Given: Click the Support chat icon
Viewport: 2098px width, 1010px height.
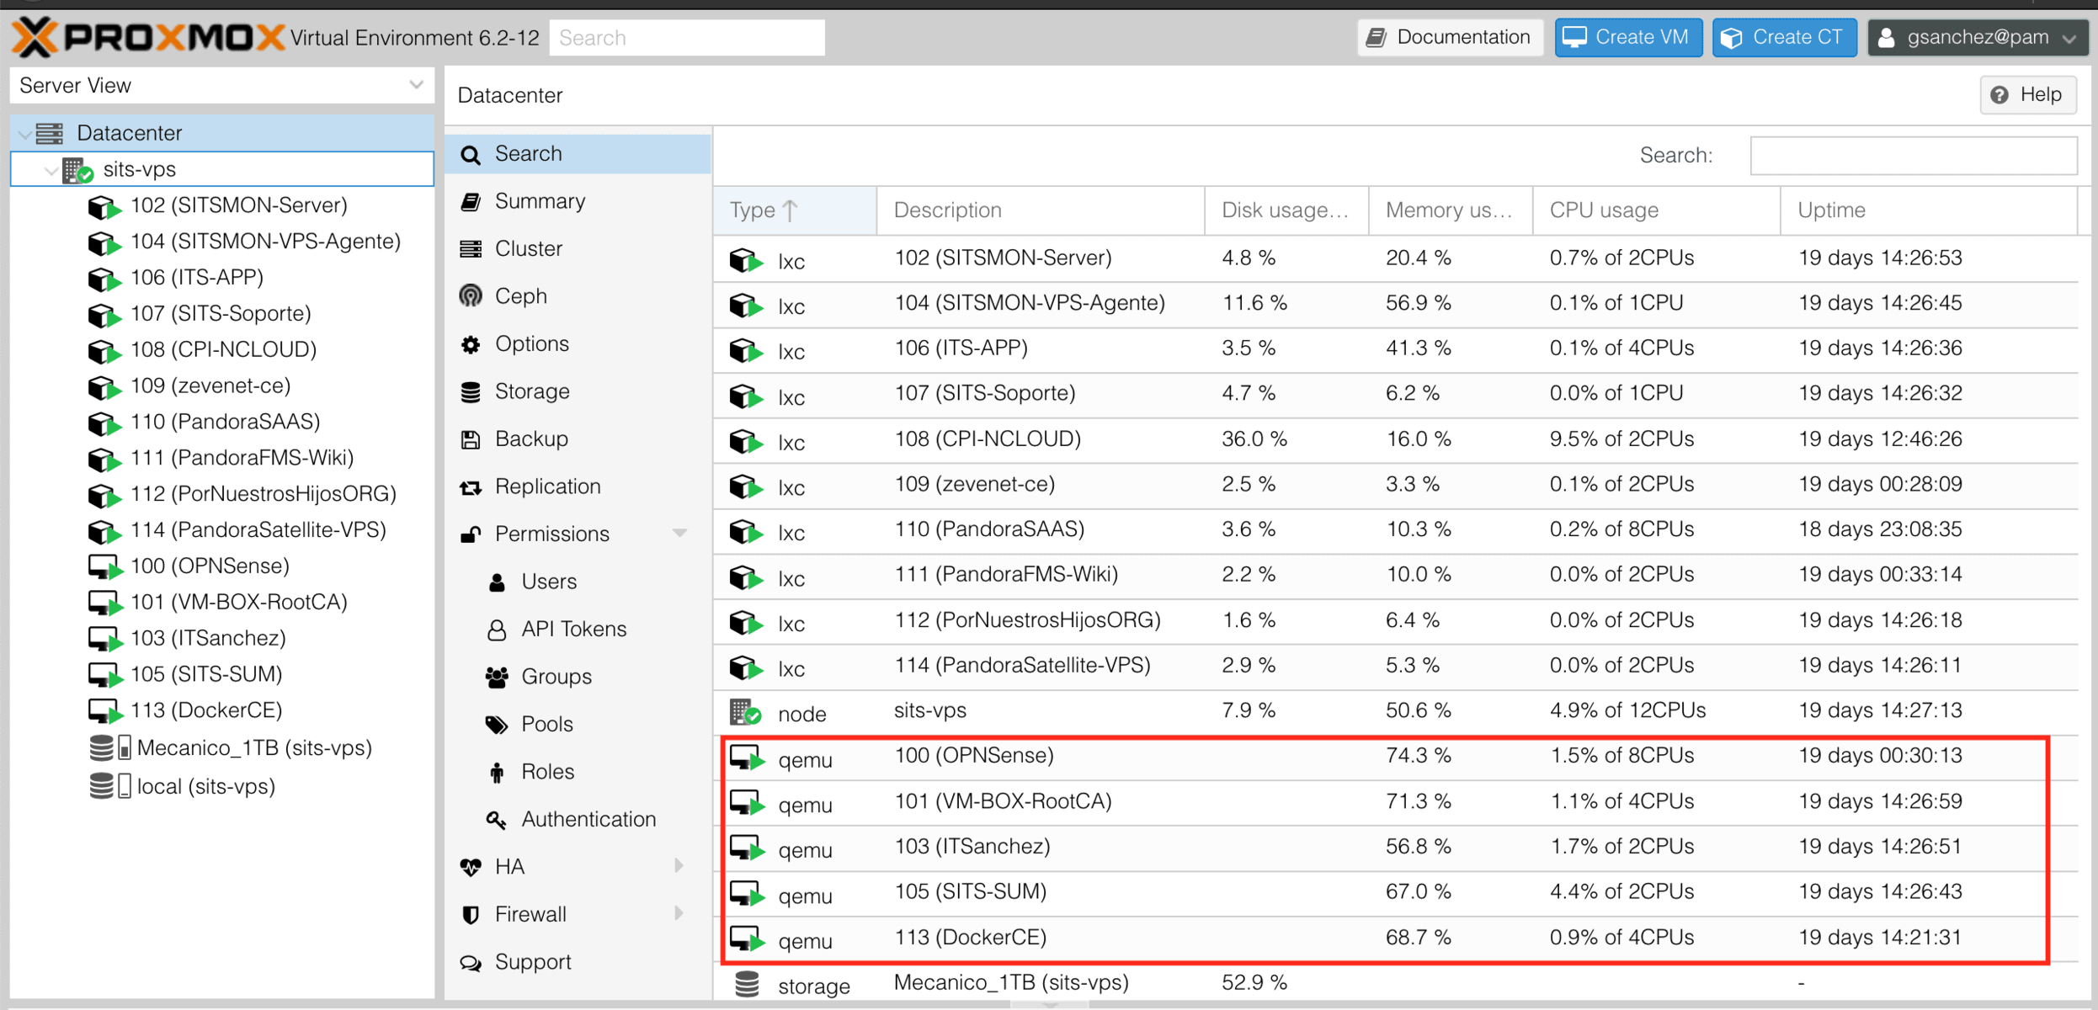Looking at the screenshot, I should [x=471, y=962].
